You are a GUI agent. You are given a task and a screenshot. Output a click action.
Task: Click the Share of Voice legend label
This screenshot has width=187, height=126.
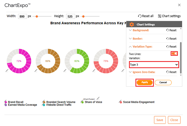[93, 102]
